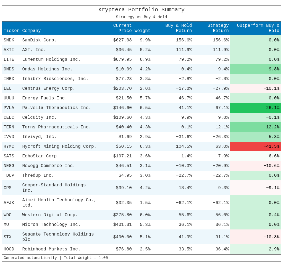Screen dimensions: 283x267
Task: Select the 9.8% outperform cell for ONDS
Action: [255, 69]
